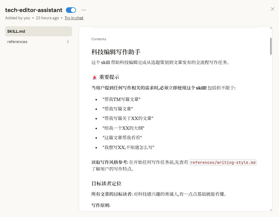This screenshot has width=279, height=217.
Task: Click the "给我一个XX的大纲" bullet item
Action: coord(123,128)
